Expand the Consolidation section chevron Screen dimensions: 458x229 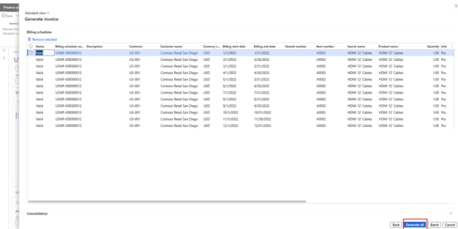coord(450,213)
